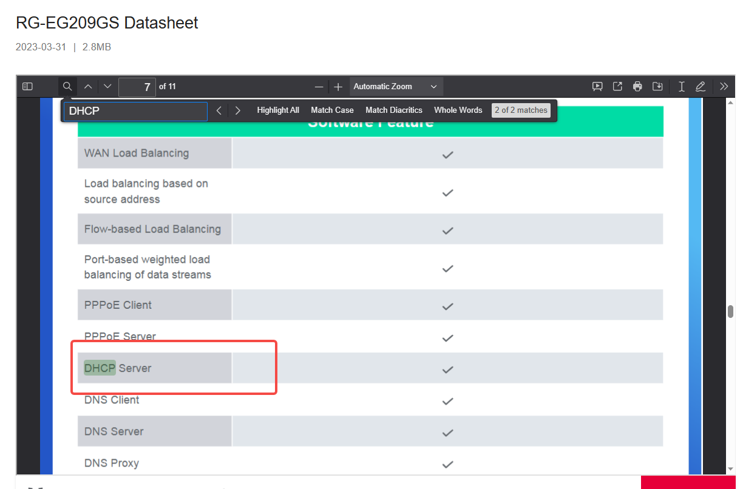The height and width of the screenshot is (489, 743).
Task: Zoom out with the minus button
Action: (319, 87)
